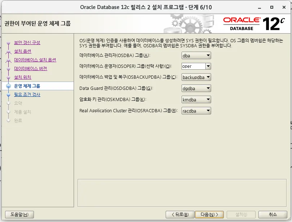The height and width of the screenshot is (222, 292).
Task: Click the 뒤로(B) back button
Action: coord(180,214)
